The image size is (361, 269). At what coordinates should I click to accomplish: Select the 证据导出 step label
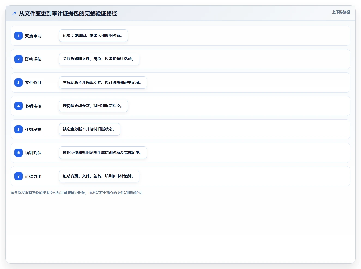33,176
